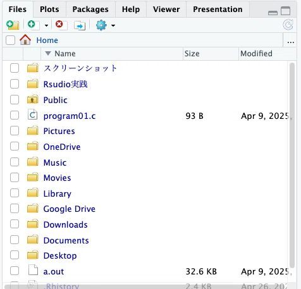This screenshot has width=301, height=289.
Task: Switch to the Files tab
Action: pos(18,9)
